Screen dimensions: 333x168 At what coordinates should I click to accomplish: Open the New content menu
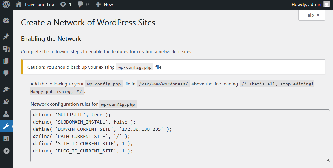(104, 5)
